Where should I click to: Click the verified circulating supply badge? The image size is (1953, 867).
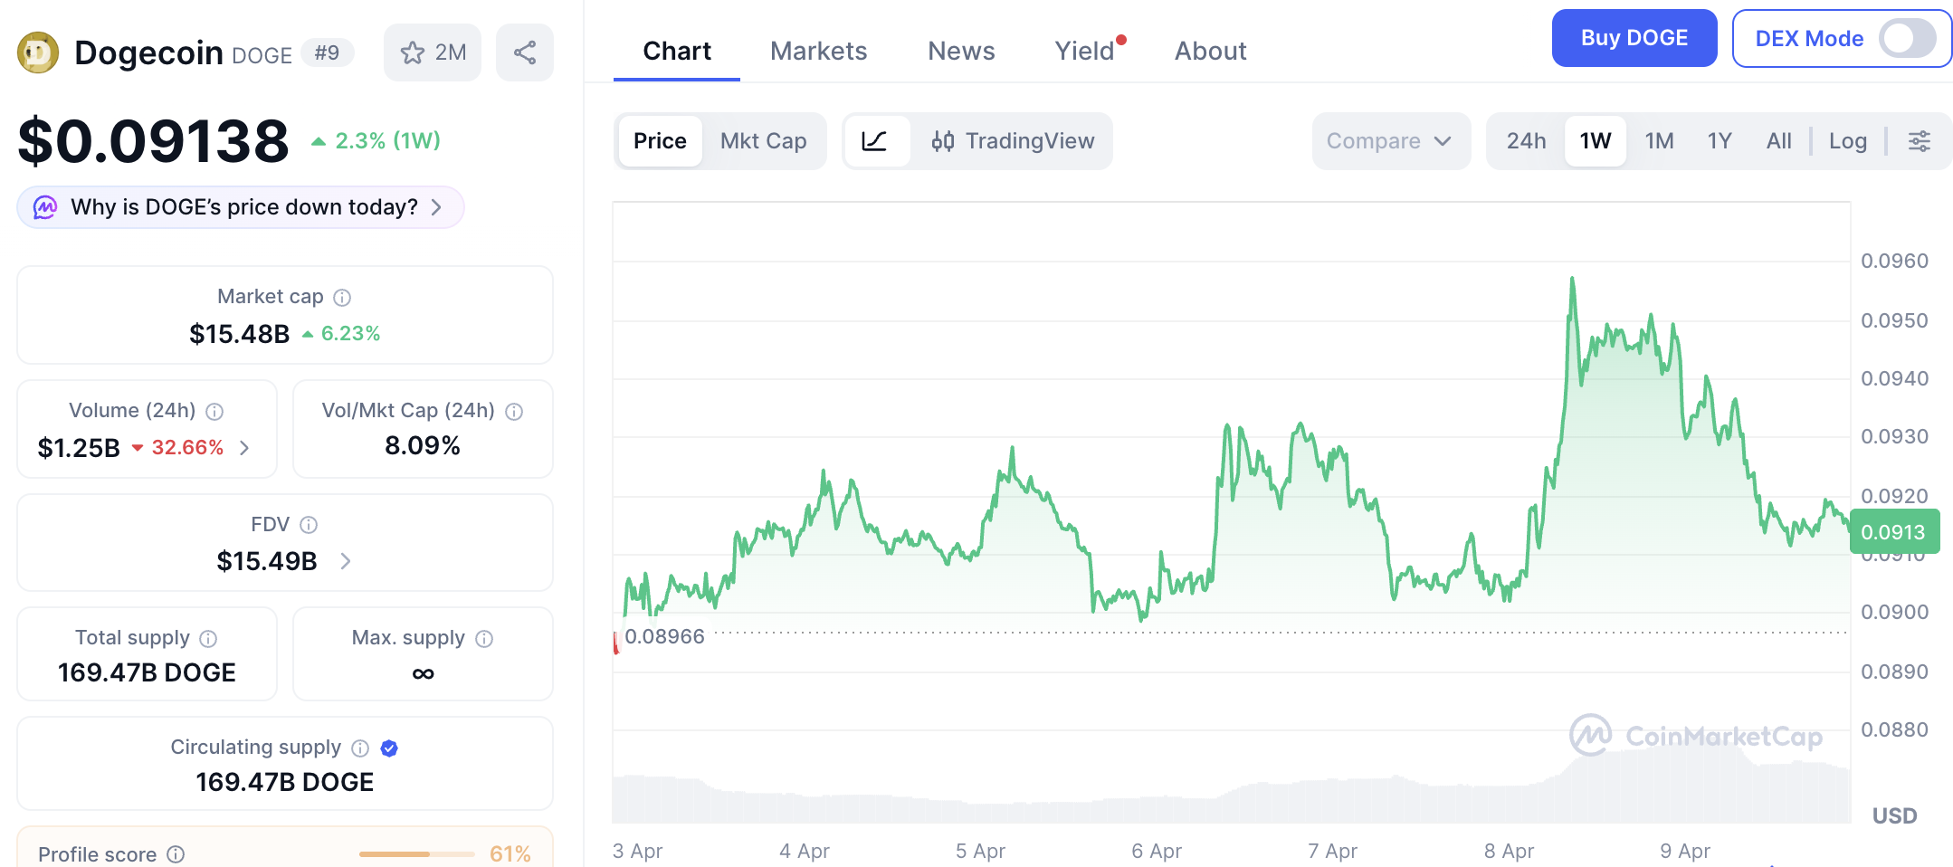click(x=389, y=748)
